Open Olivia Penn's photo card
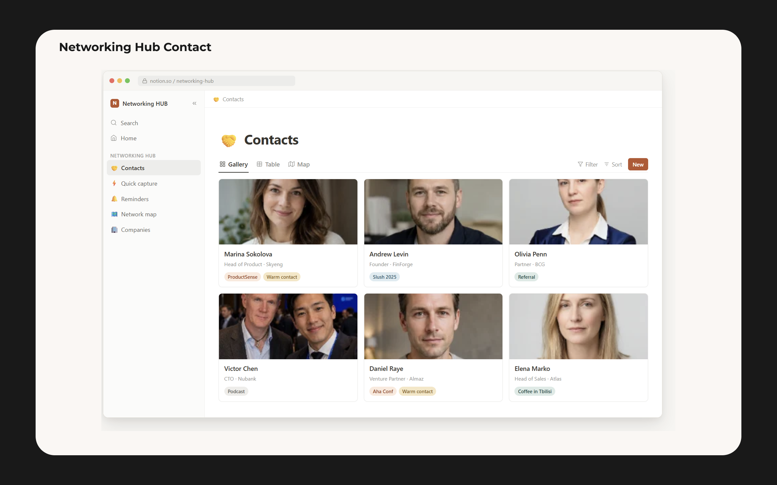Screen dimensions: 777x485 pyautogui.click(x=578, y=212)
